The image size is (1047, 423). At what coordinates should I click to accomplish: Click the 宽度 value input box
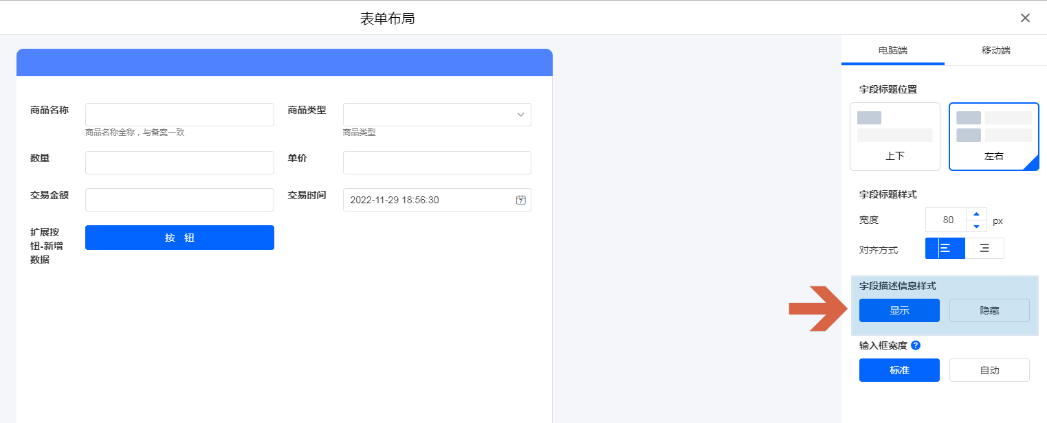pos(946,220)
